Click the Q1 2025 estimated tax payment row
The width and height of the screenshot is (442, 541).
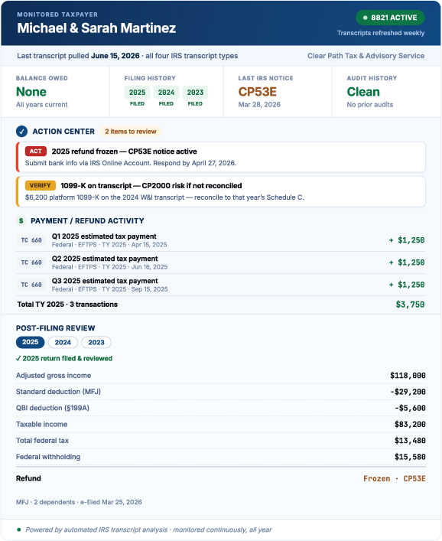221,240
